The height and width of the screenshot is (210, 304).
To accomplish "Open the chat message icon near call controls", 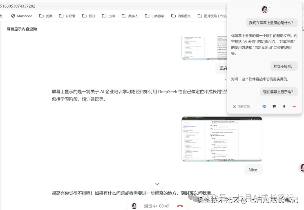I will (x=274, y=106).
